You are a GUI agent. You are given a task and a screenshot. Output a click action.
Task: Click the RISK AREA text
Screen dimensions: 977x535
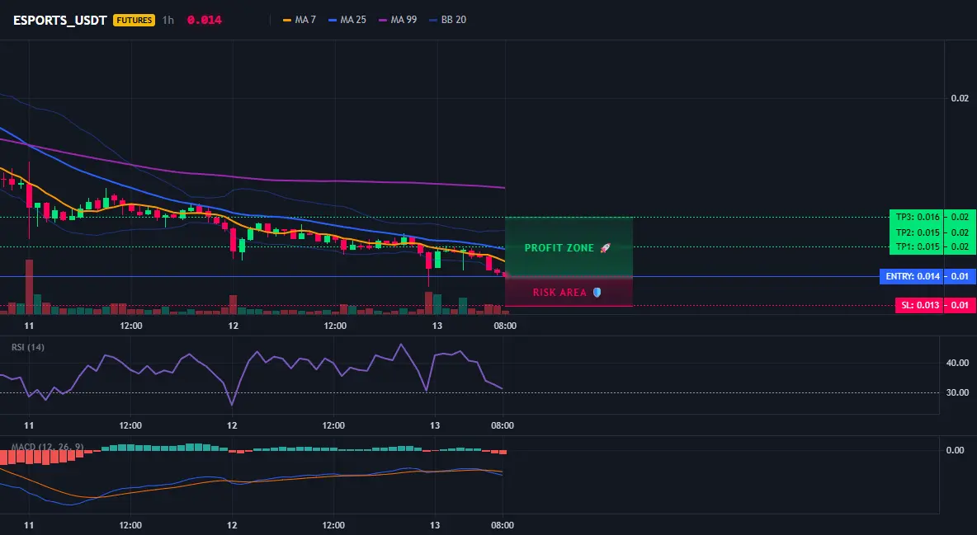click(559, 292)
